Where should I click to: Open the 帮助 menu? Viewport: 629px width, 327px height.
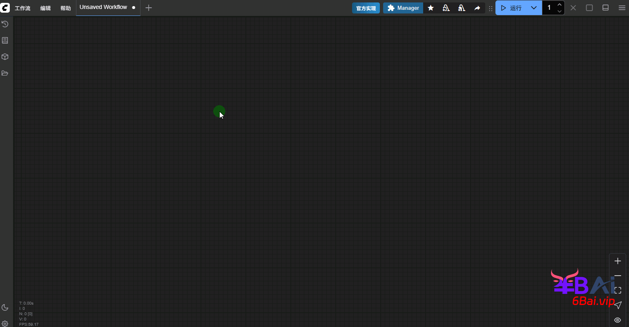tap(65, 8)
